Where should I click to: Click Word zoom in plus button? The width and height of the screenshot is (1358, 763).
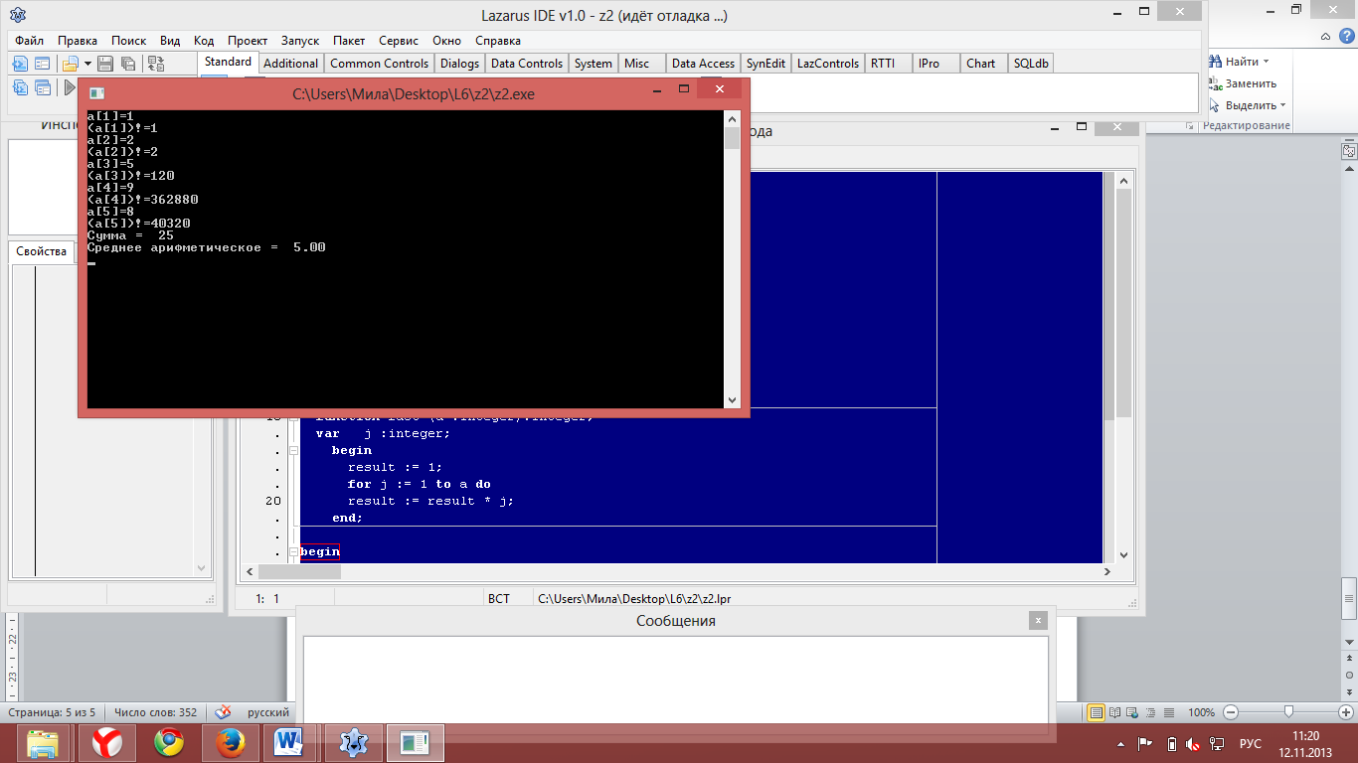tap(1344, 712)
